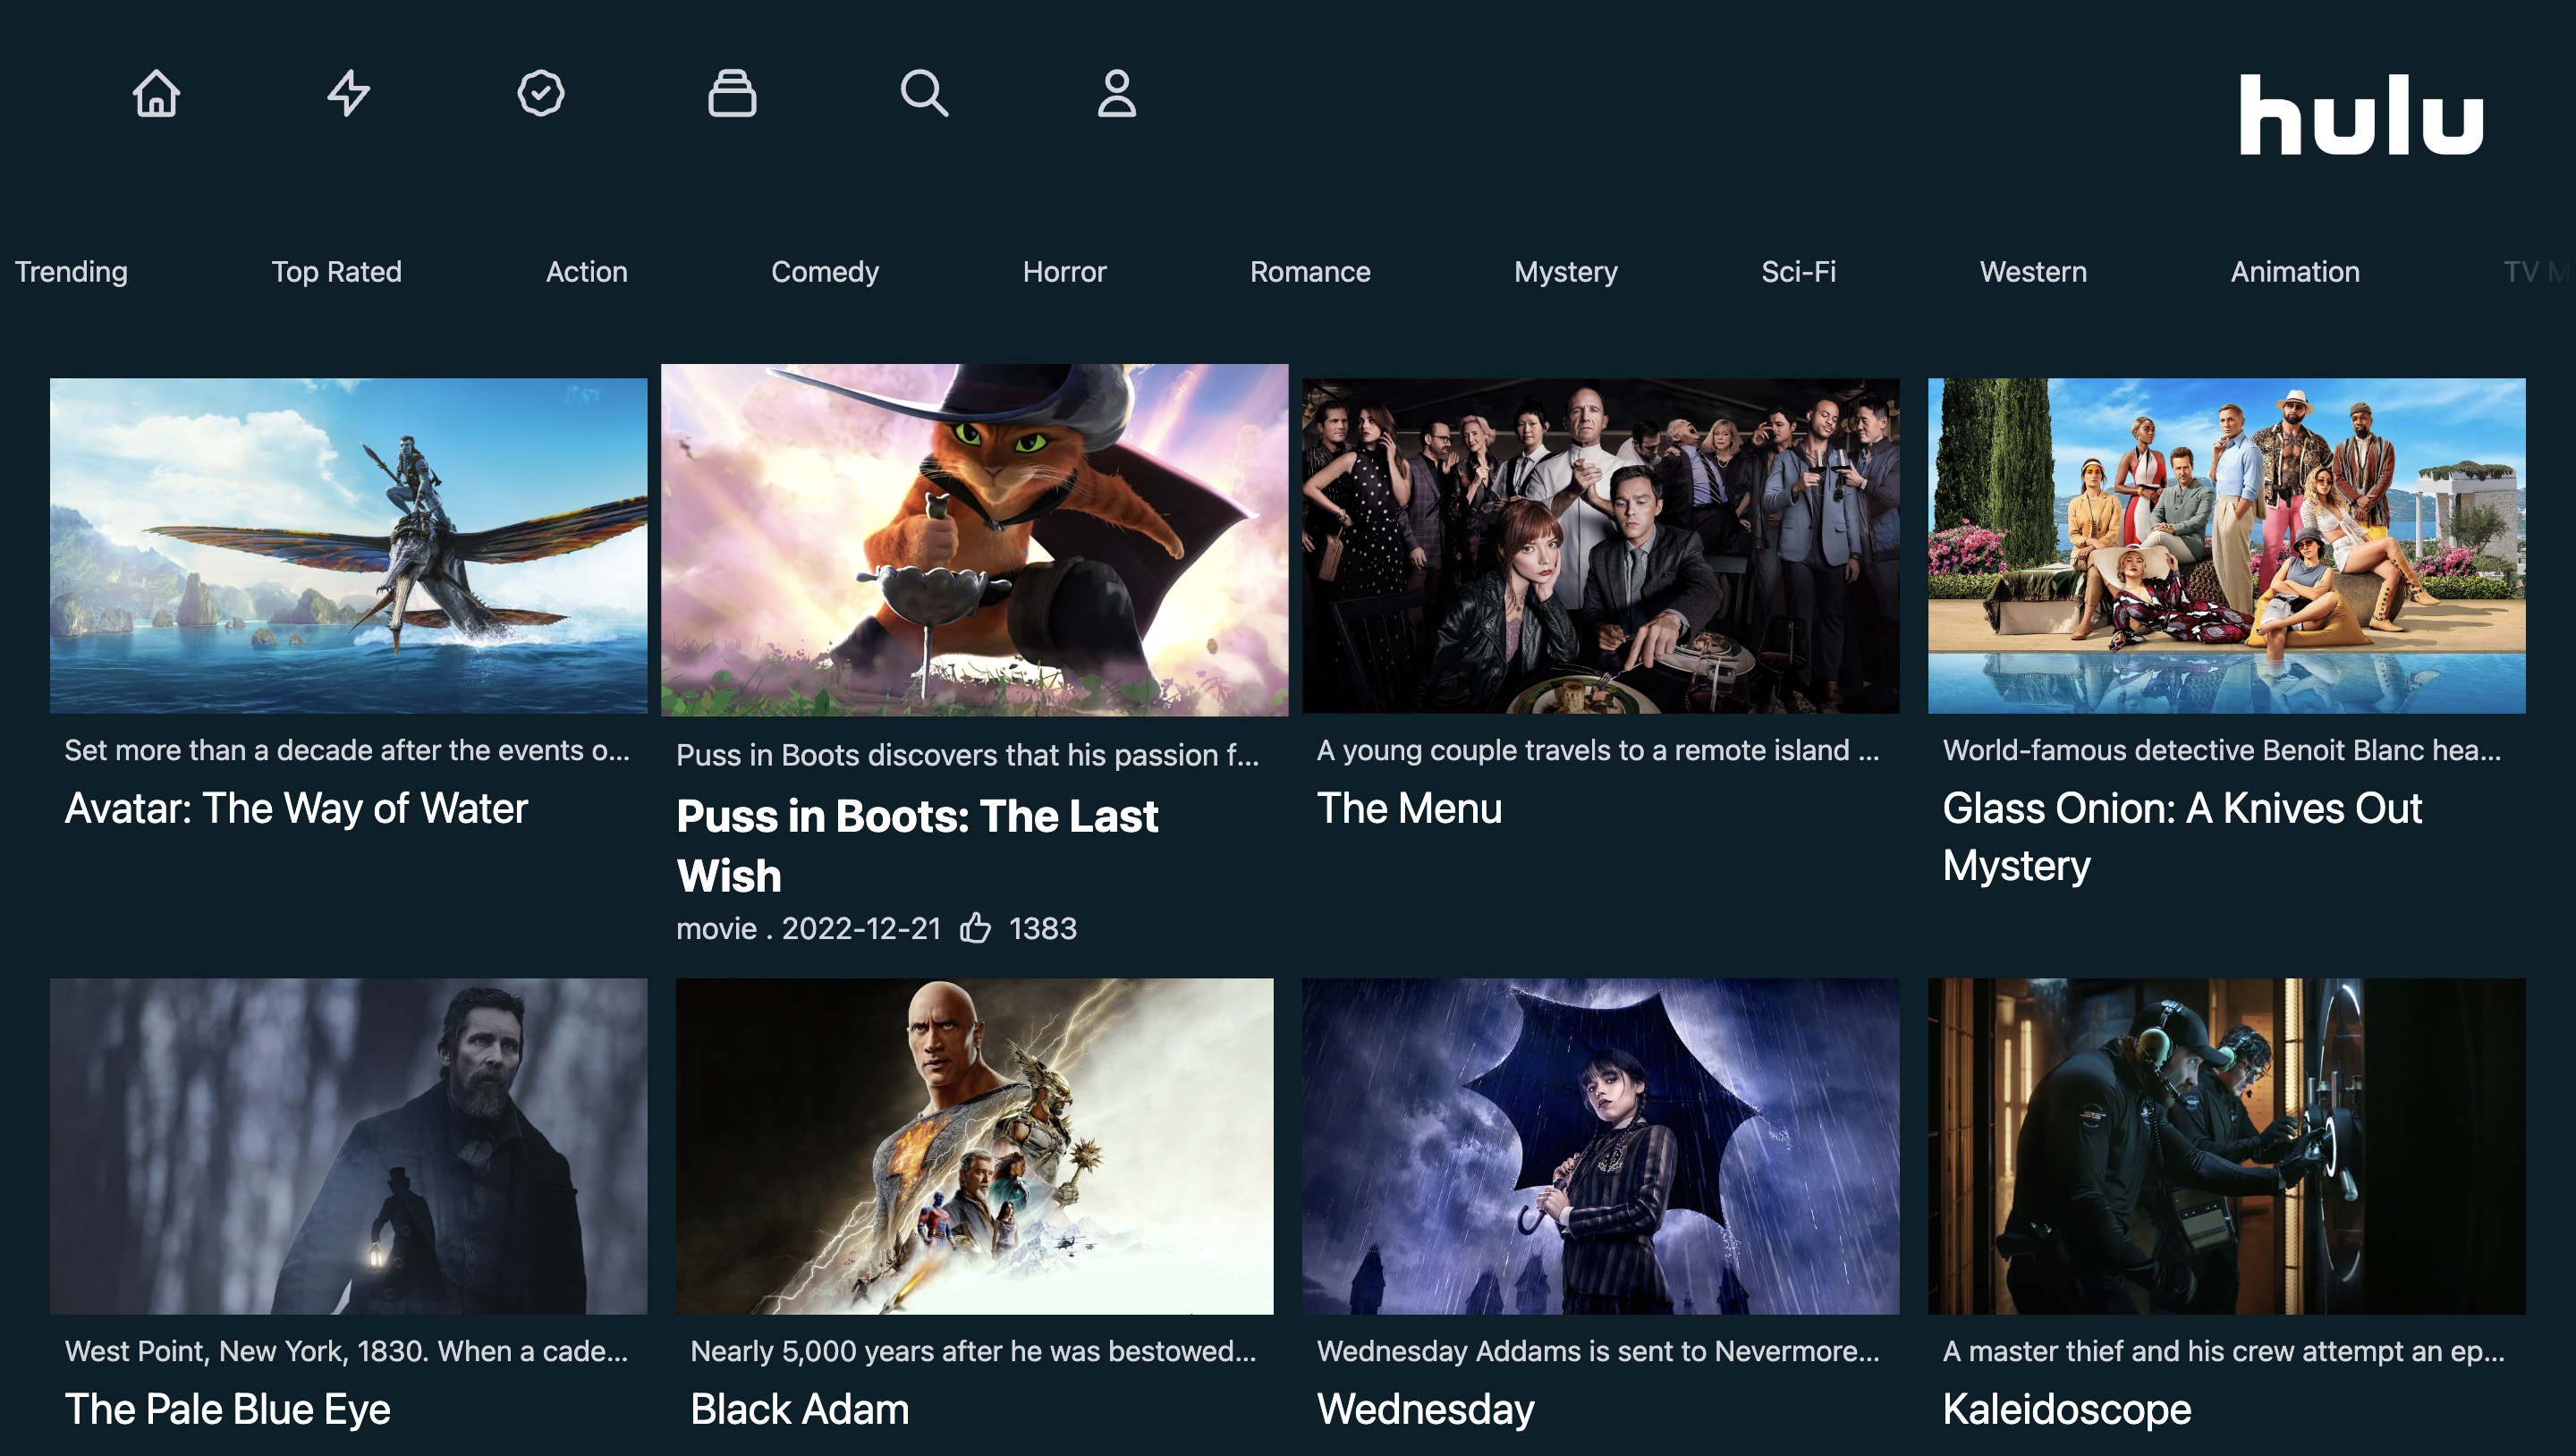Open the Account profile icon
This screenshot has width=2576, height=1456.
1116,93
